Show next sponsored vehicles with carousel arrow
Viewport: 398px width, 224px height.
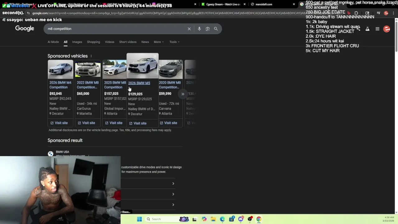click(x=183, y=94)
